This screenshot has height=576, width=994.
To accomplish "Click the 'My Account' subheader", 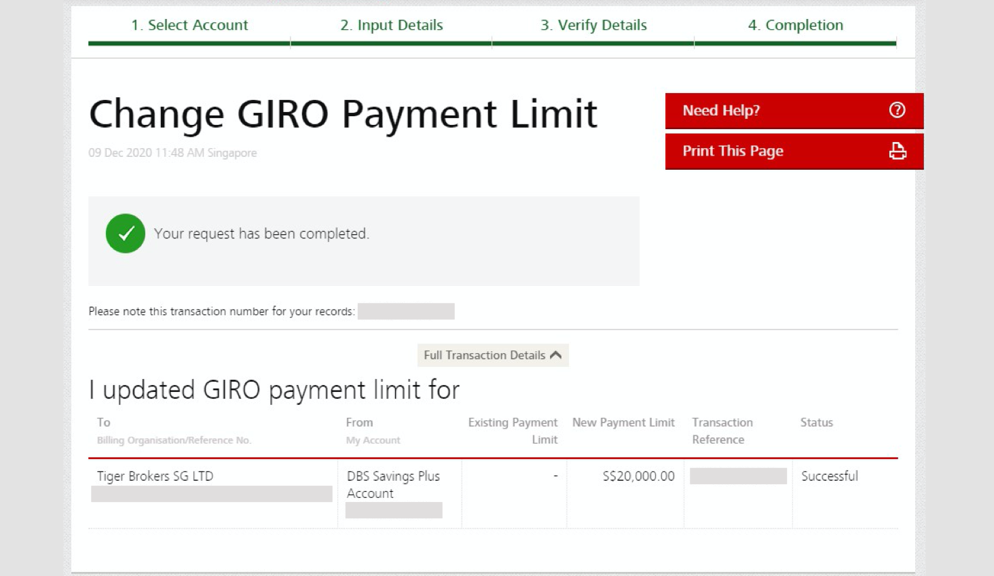I will click(373, 440).
